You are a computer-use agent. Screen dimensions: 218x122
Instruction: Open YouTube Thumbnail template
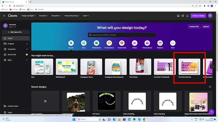pyautogui.click(x=165, y=67)
